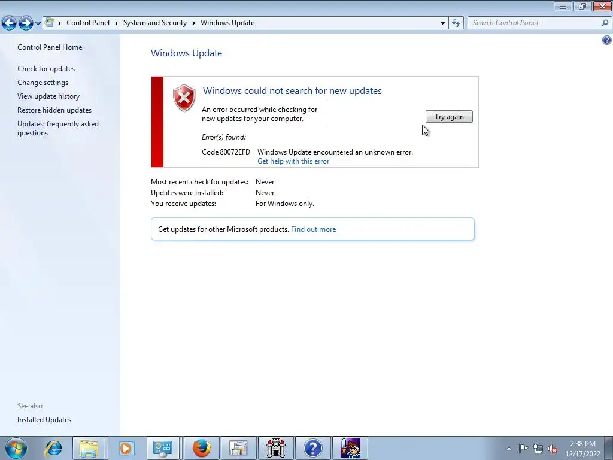Image resolution: width=613 pixels, height=460 pixels.
Task: Launch Firefox from the taskbar
Action: click(x=201, y=448)
